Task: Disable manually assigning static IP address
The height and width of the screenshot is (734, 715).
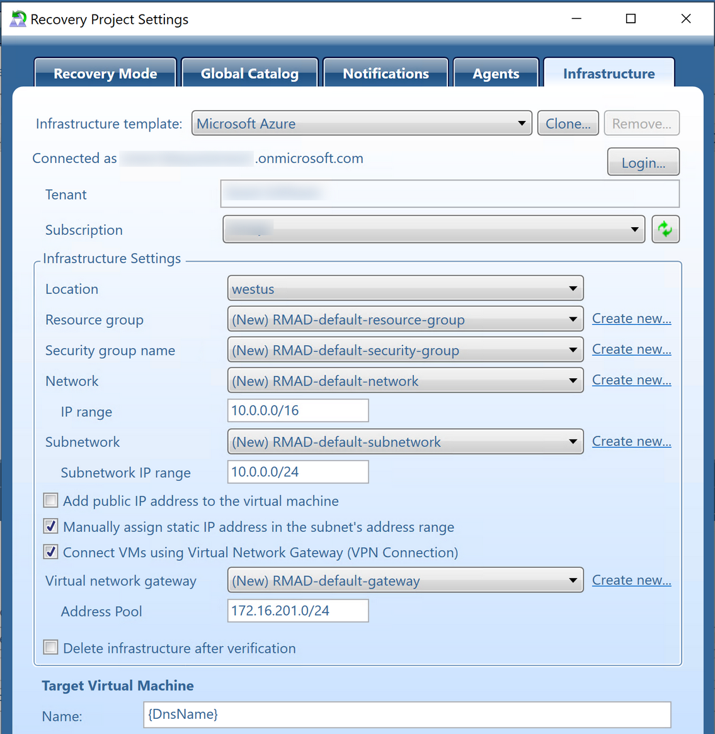Action: [50, 526]
